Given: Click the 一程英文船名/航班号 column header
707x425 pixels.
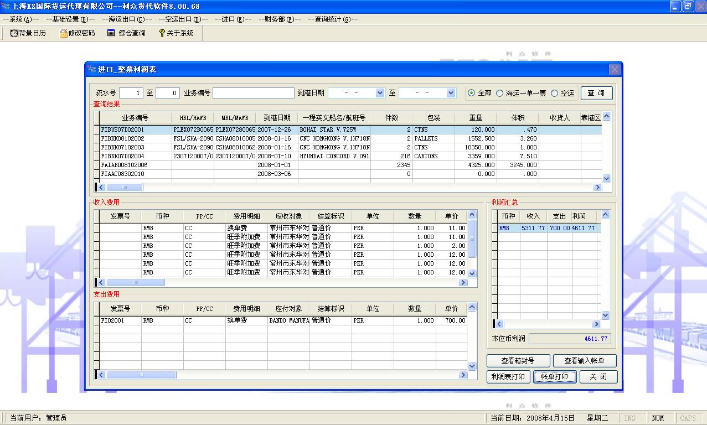Looking at the screenshot, I should click(x=334, y=118).
